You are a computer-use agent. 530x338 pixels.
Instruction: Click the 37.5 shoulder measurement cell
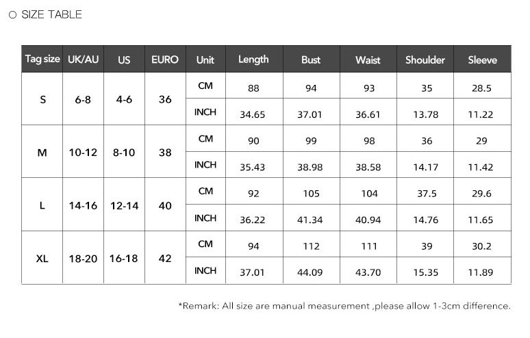tap(427, 194)
